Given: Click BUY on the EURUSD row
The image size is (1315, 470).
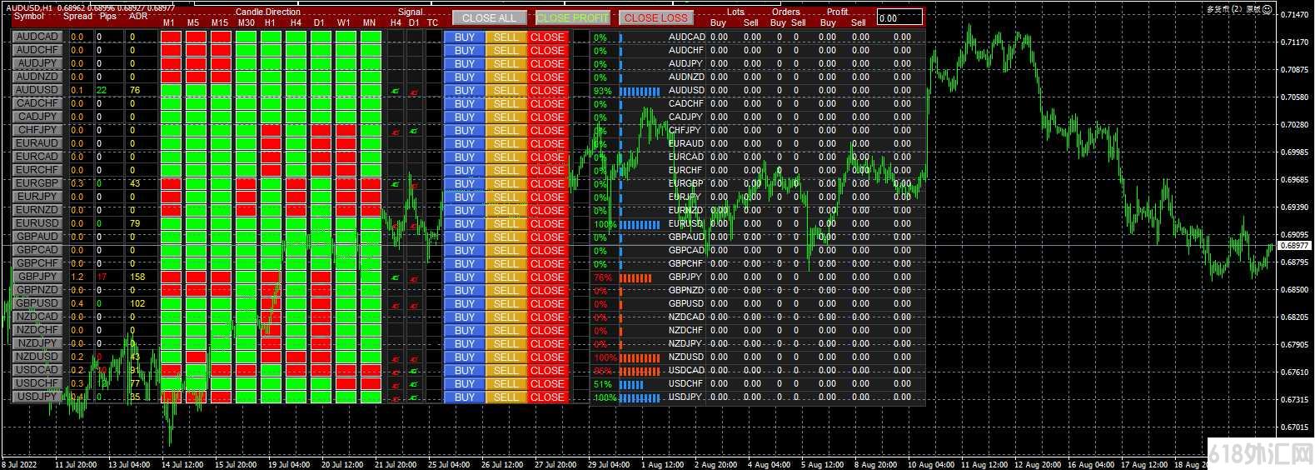Looking at the screenshot, I should coord(465,223).
